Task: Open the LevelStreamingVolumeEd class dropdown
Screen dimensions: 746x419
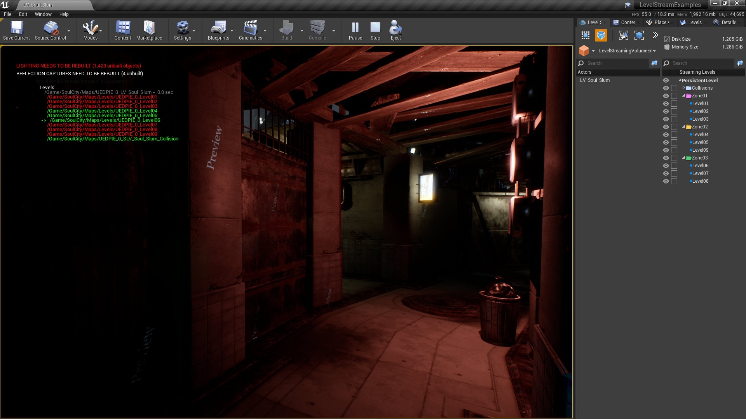Action: click(627, 51)
